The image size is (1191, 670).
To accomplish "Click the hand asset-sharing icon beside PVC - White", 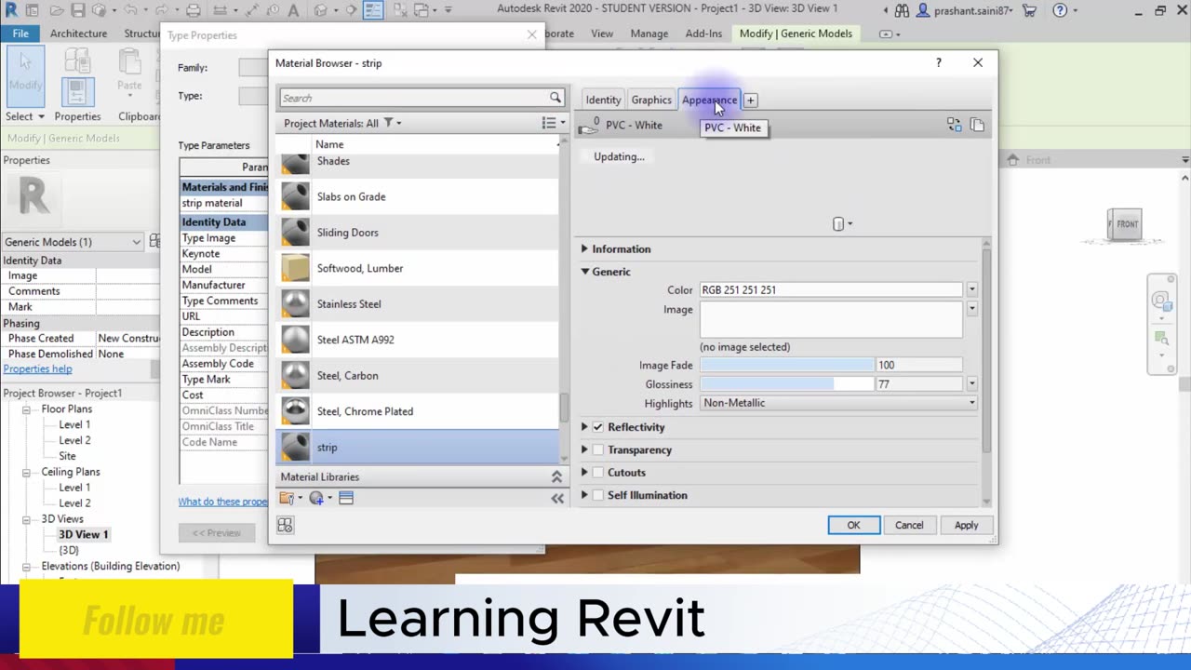I will click(588, 126).
